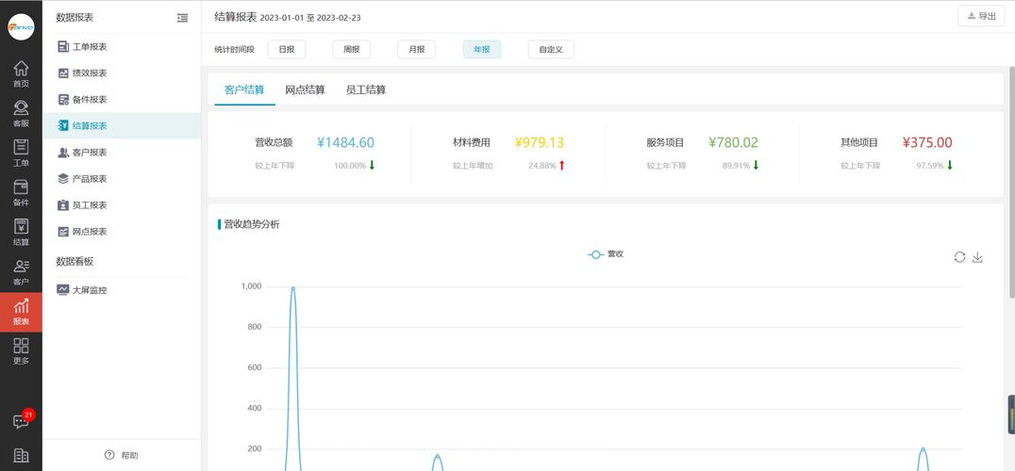
Task: Open the 更多 more modules icon
Action: click(x=21, y=350)
